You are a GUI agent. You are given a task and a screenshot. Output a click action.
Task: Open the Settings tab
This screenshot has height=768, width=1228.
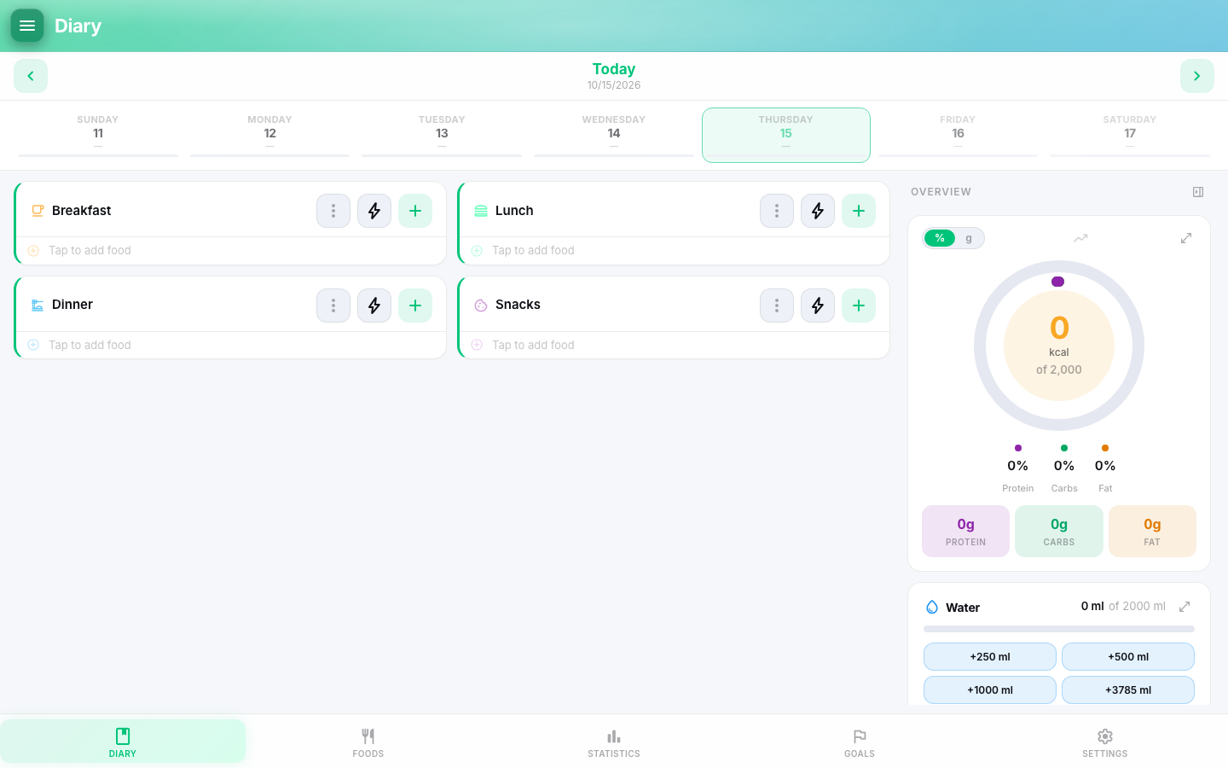pos(1105,742)
